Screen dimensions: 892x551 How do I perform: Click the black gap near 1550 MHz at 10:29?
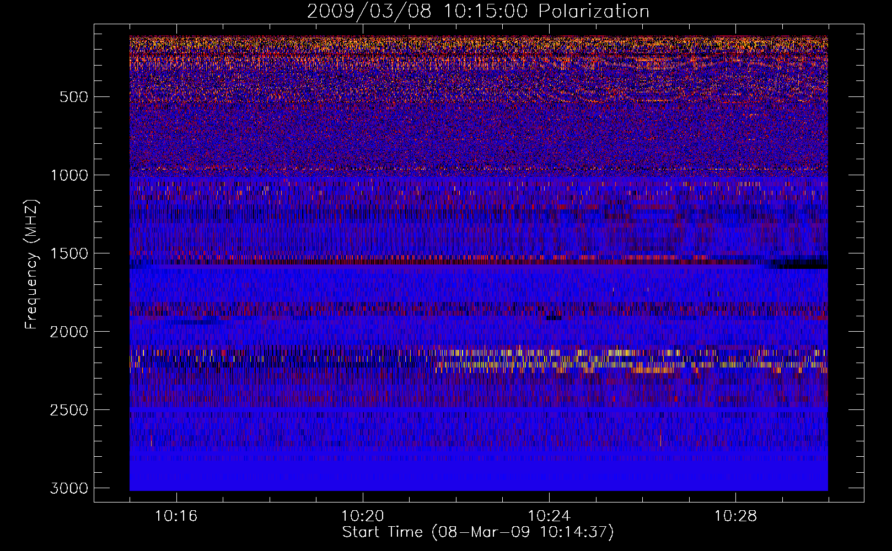pyautogui.click(x=800, y=264)
